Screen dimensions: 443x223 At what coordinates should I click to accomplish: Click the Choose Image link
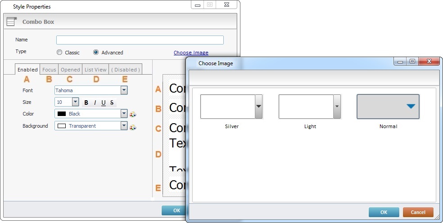click(191, 53)
